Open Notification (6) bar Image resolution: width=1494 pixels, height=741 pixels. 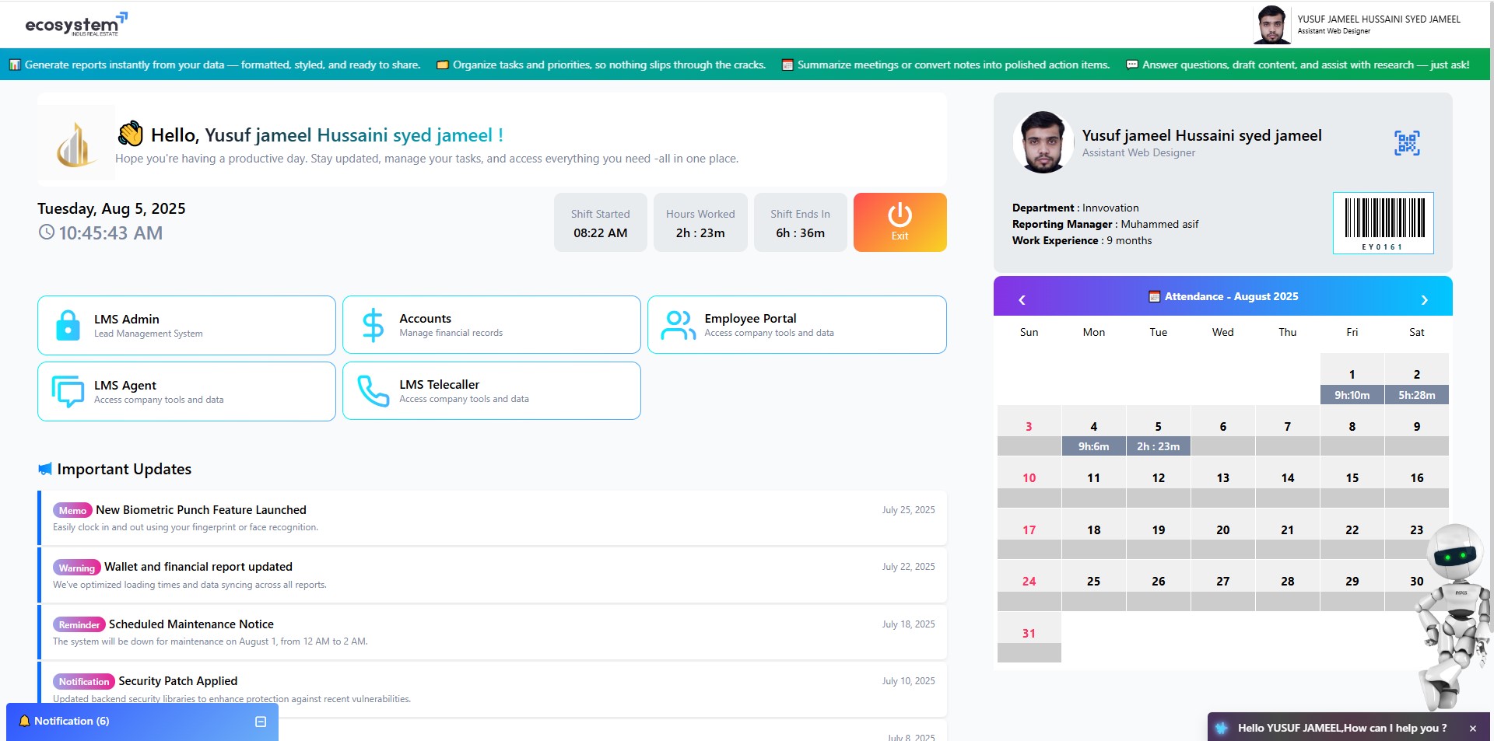[142, 722]
